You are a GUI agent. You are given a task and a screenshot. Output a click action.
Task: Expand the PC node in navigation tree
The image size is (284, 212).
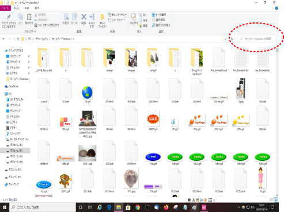3,94
